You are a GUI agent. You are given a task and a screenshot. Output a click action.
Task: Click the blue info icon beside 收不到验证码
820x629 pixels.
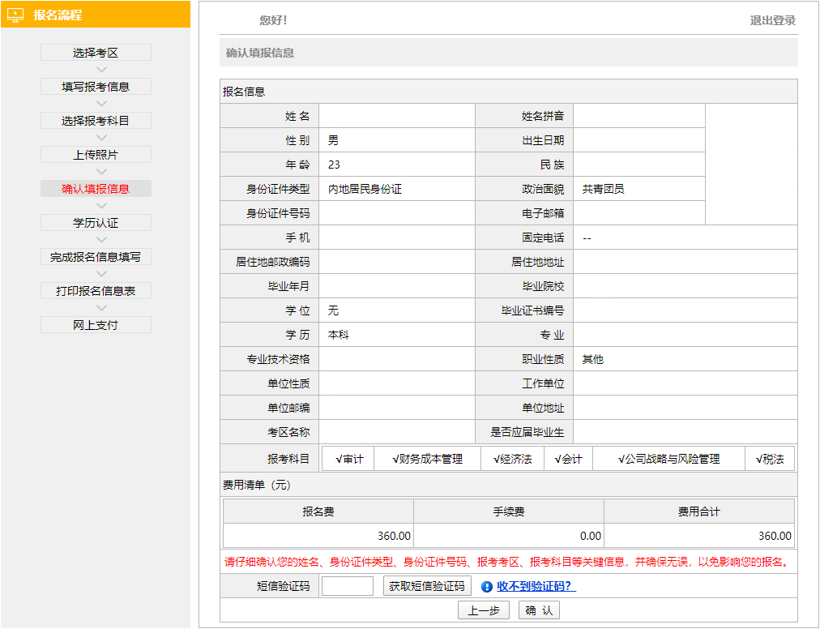click(486, 585)
